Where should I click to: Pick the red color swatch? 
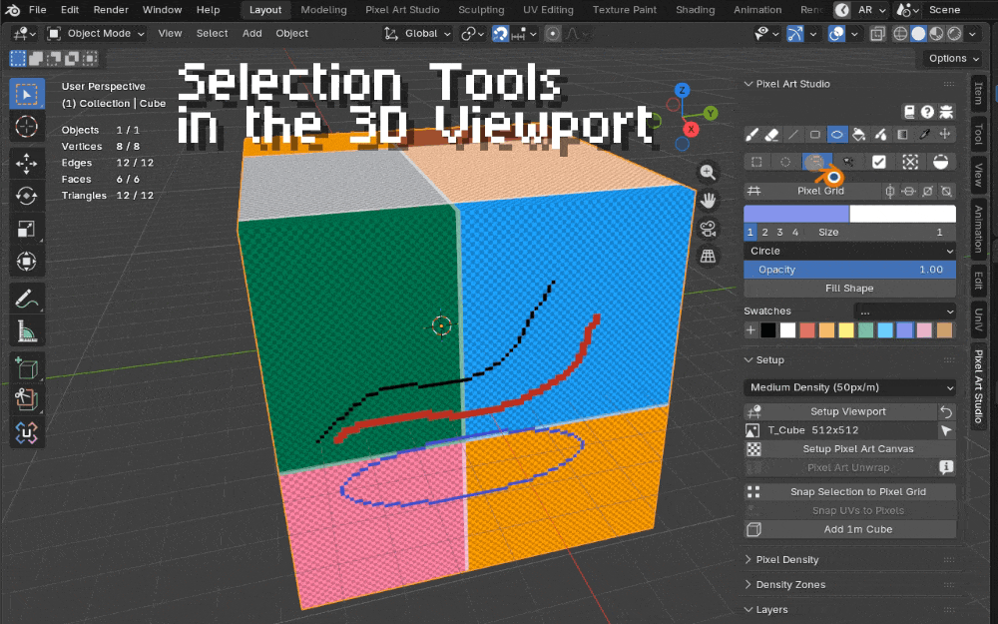807,329
